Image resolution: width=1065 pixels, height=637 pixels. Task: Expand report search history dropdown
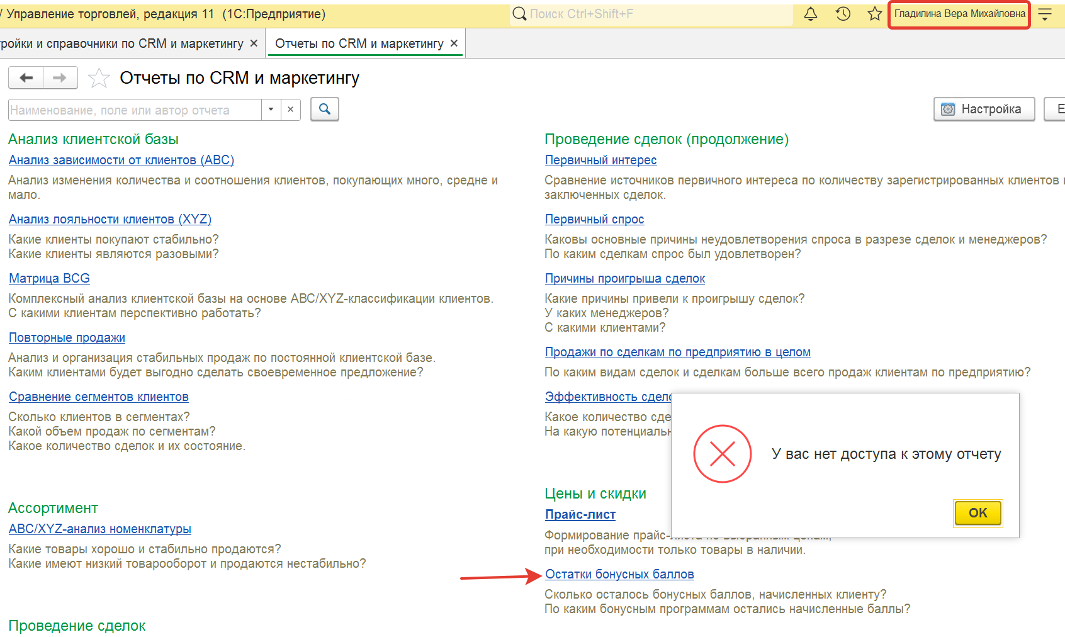[271, 110]
